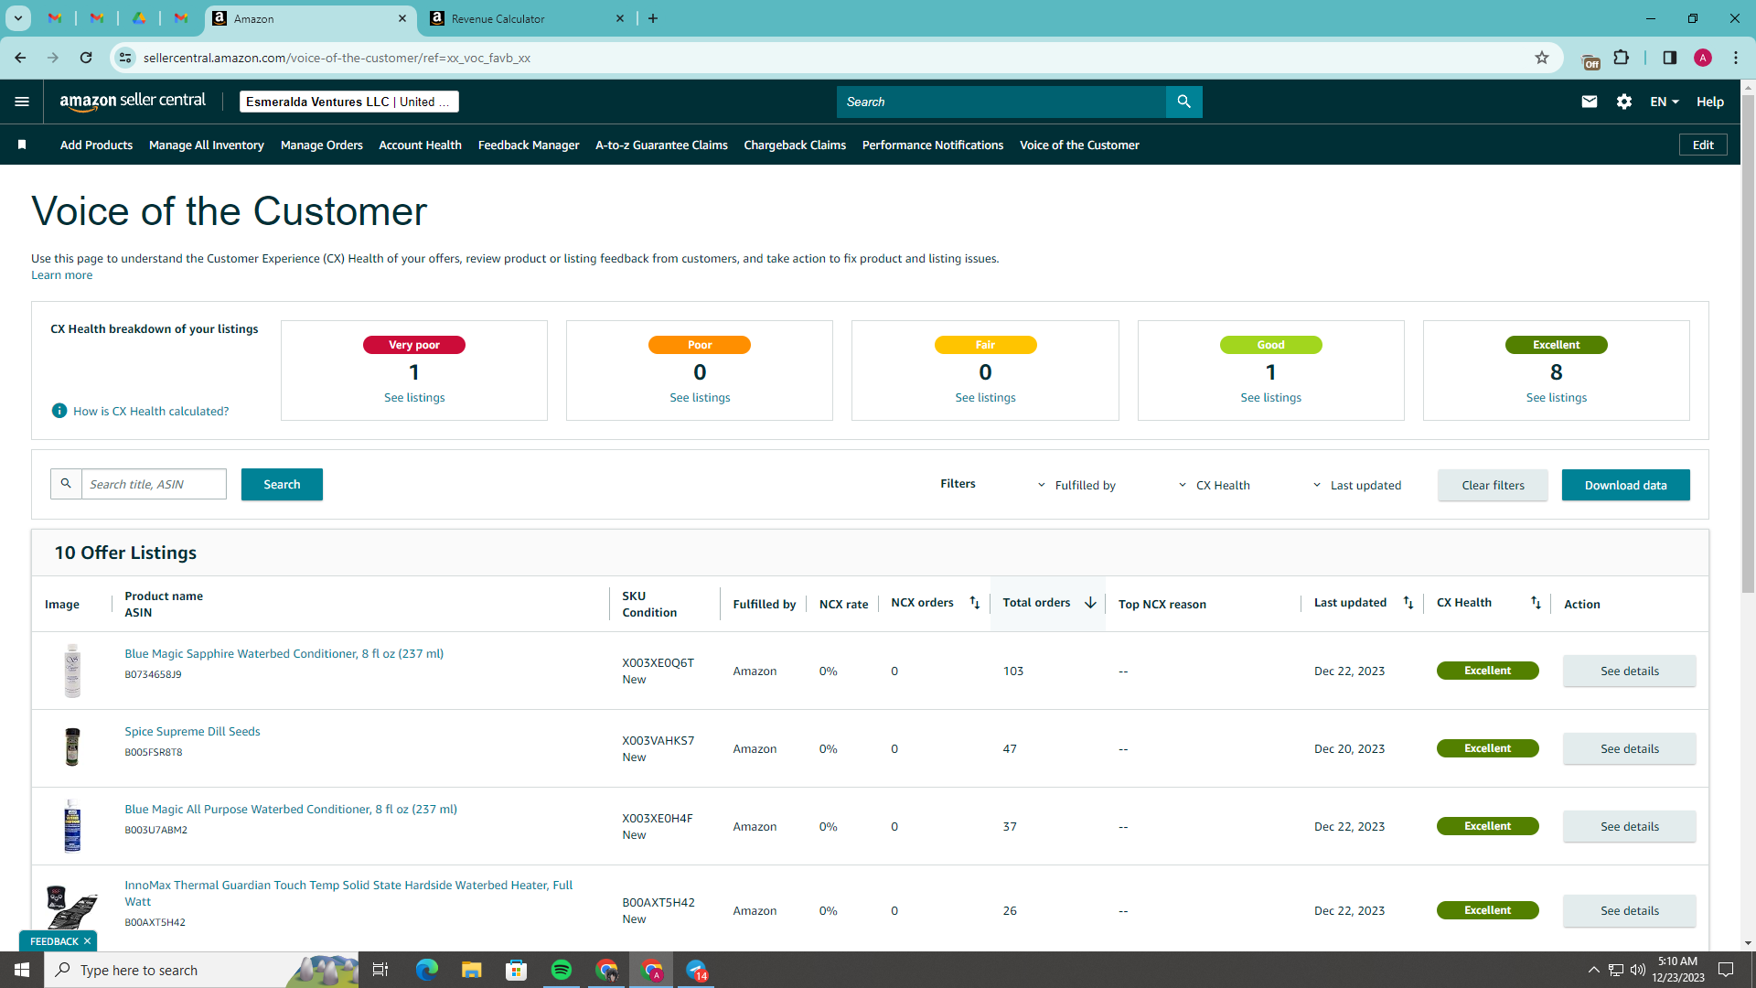This screenshot has width=1756, height=988.
Task: Sort by CX Health column arrows
Action: click(1536, 603)
